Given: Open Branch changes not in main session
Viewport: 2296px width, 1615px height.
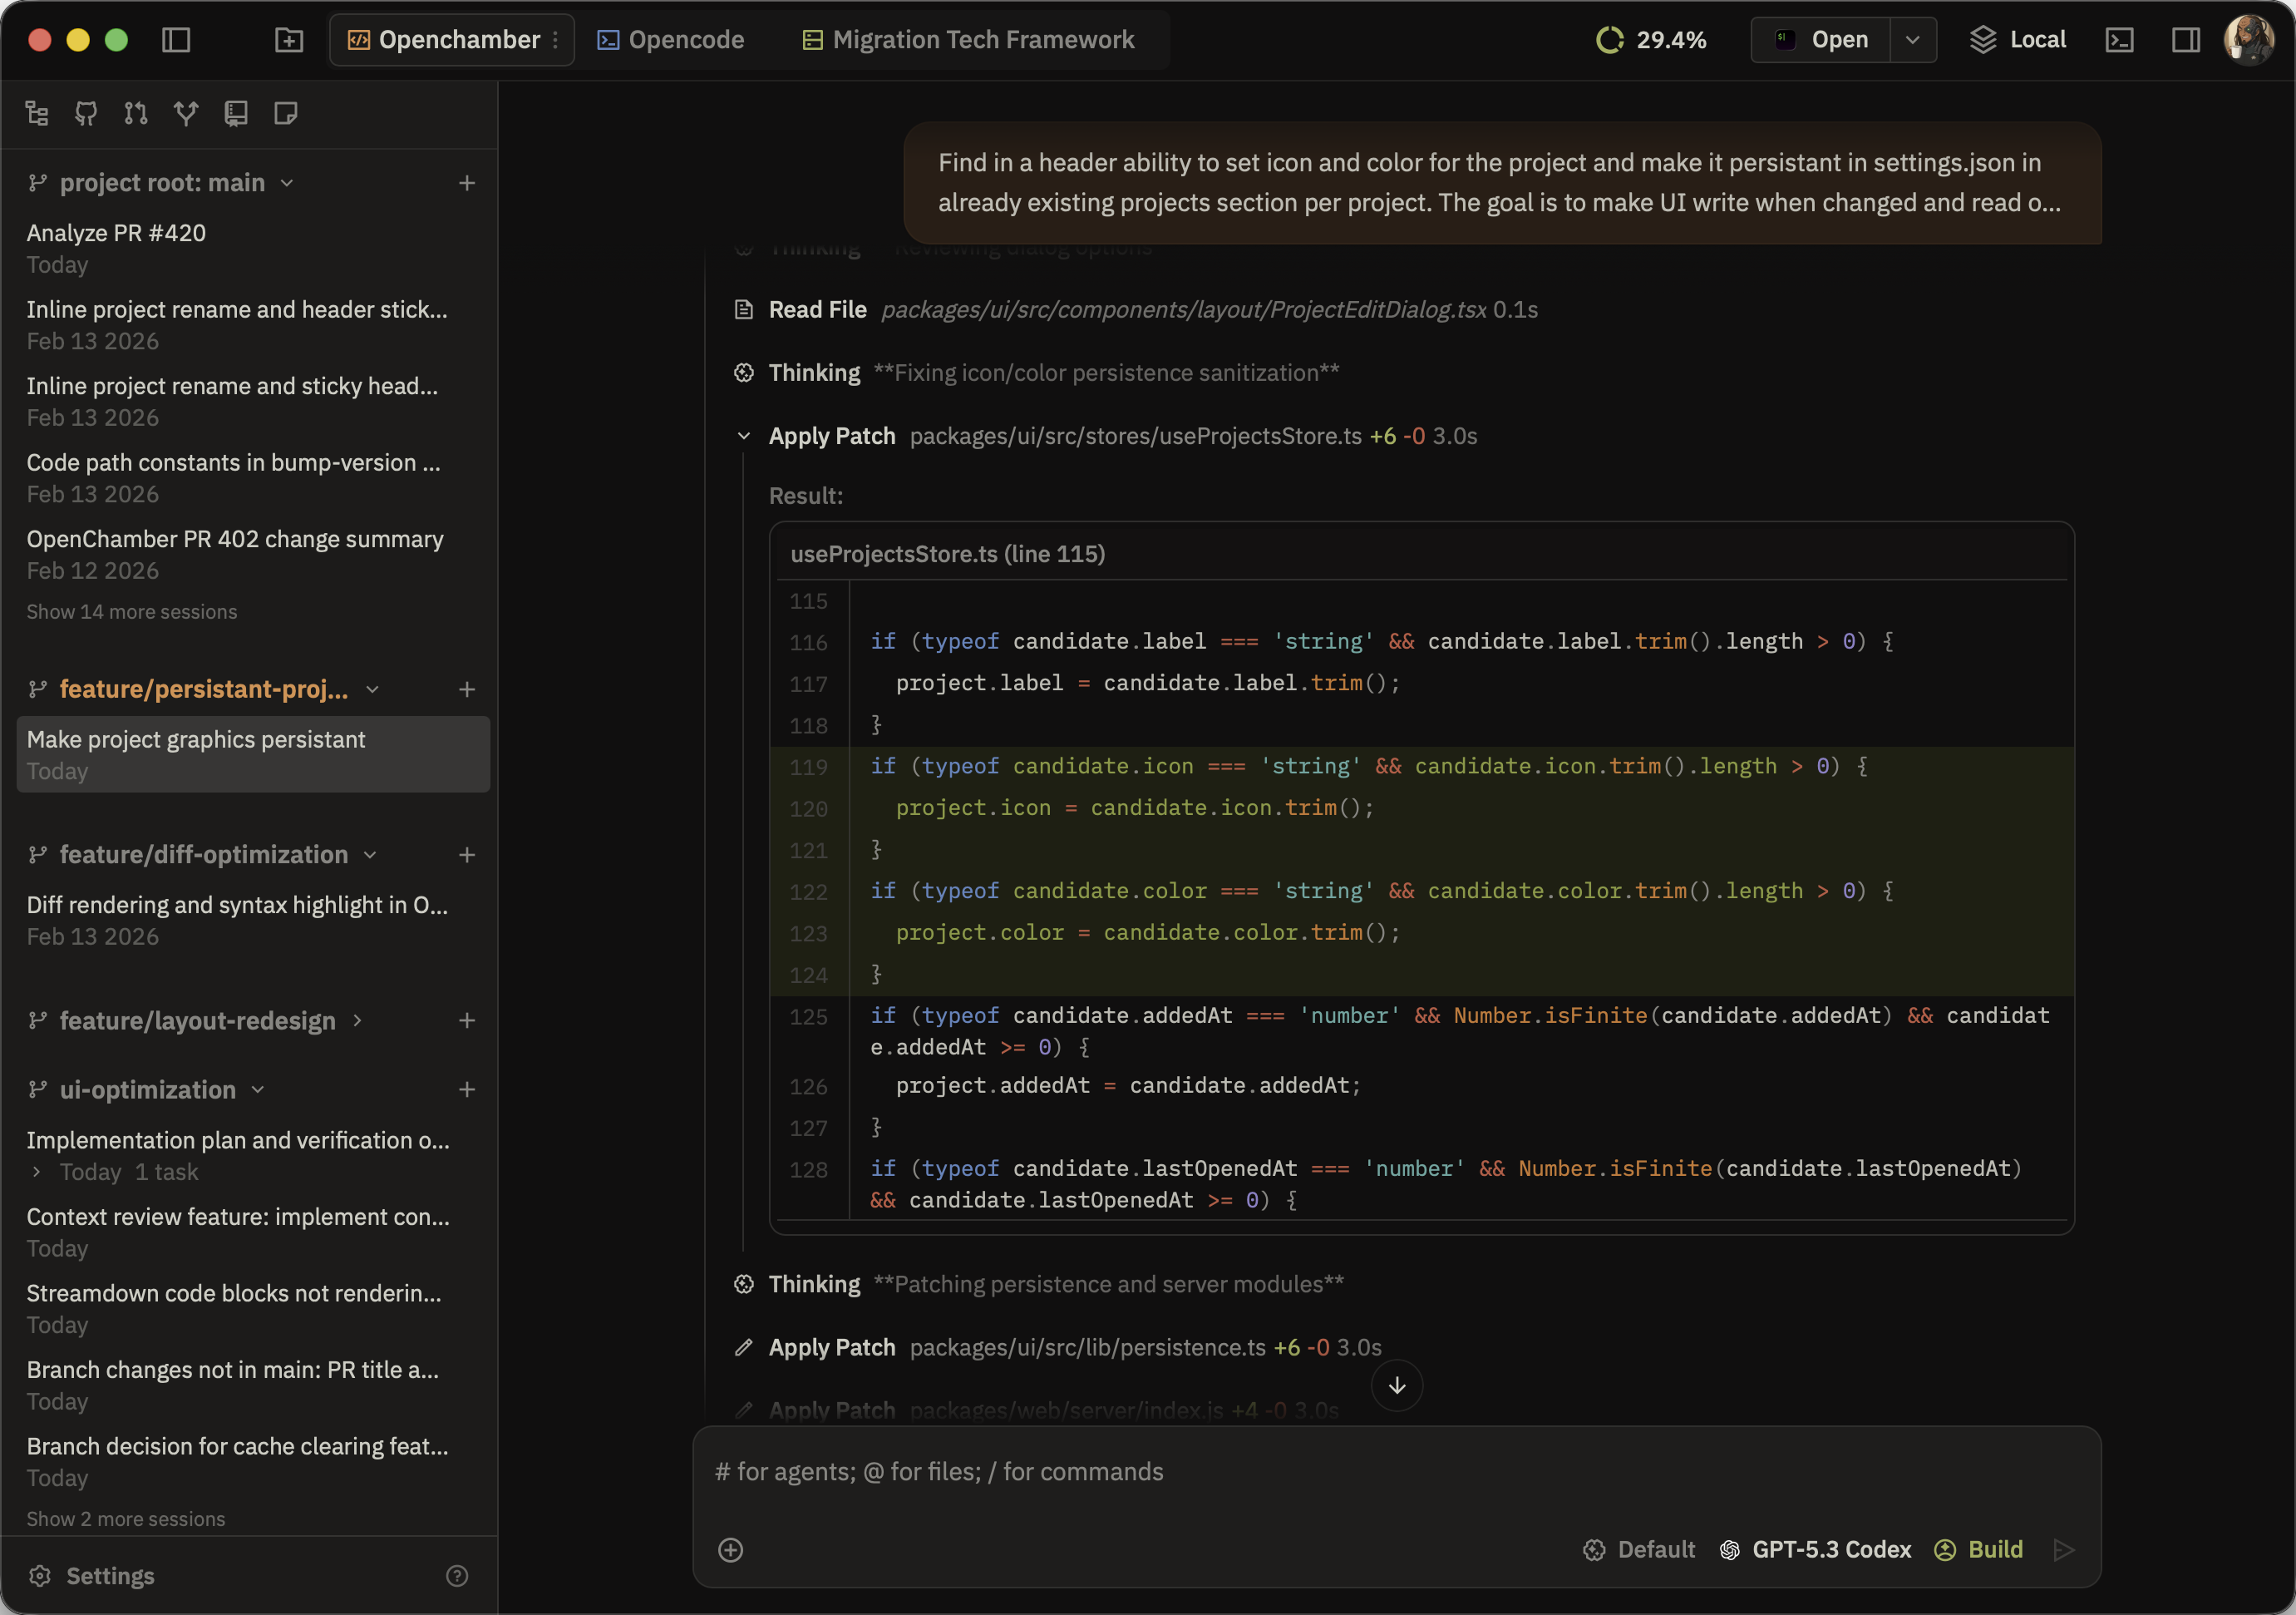Looking at the screenshot, I should [x=253, y=1385].
